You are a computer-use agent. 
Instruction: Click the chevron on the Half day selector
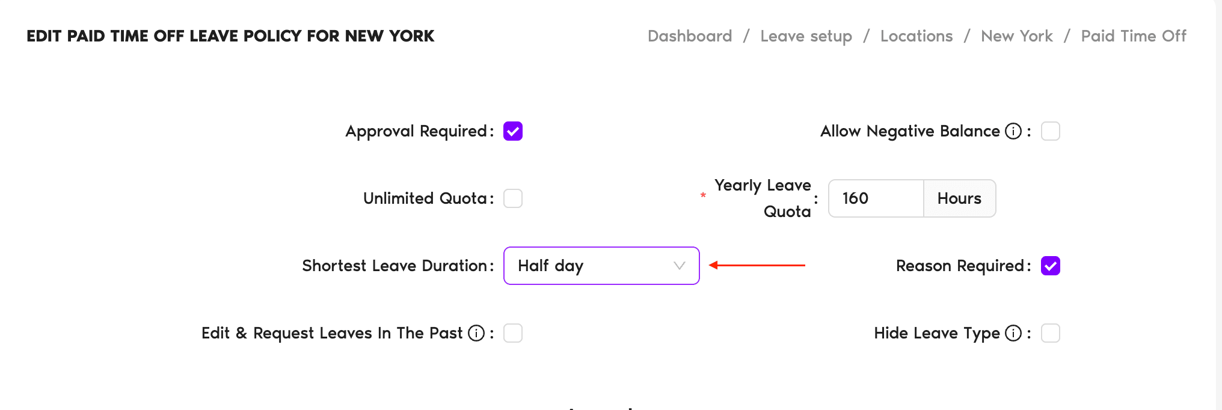tap(678, 266)
